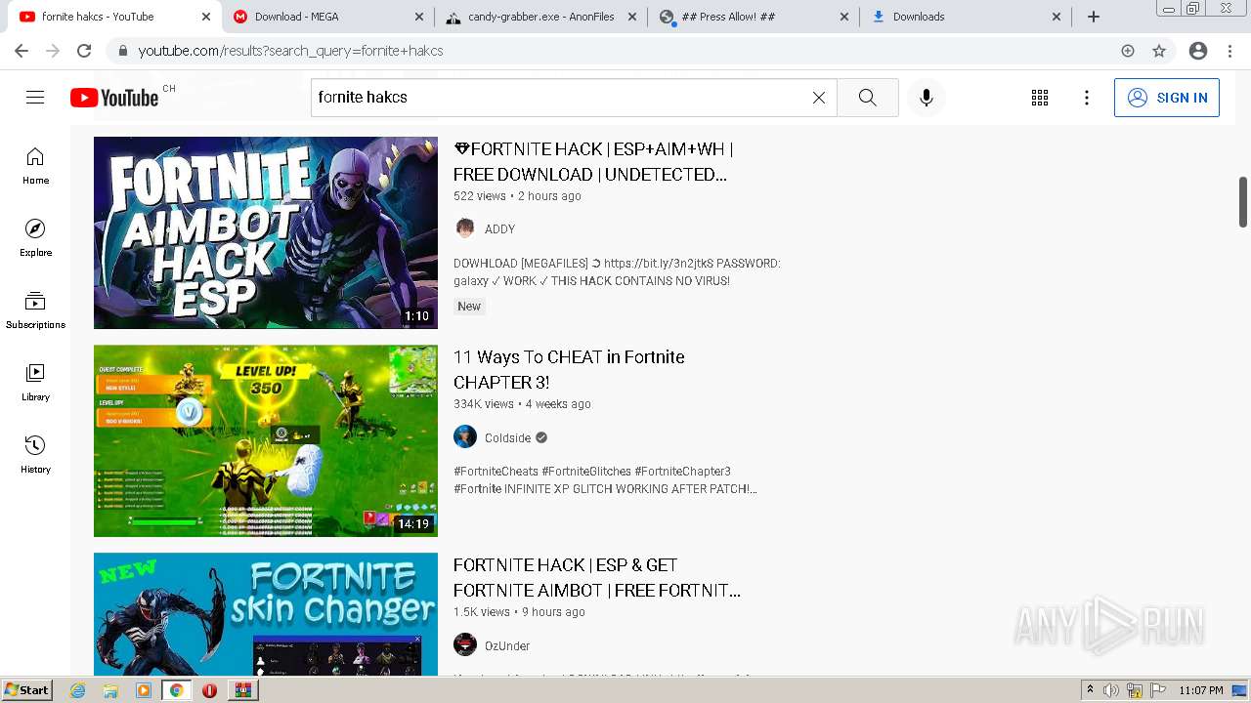Click the magnifier search button
This screenshot has width=1251, height=703.
tap(867, 98)
